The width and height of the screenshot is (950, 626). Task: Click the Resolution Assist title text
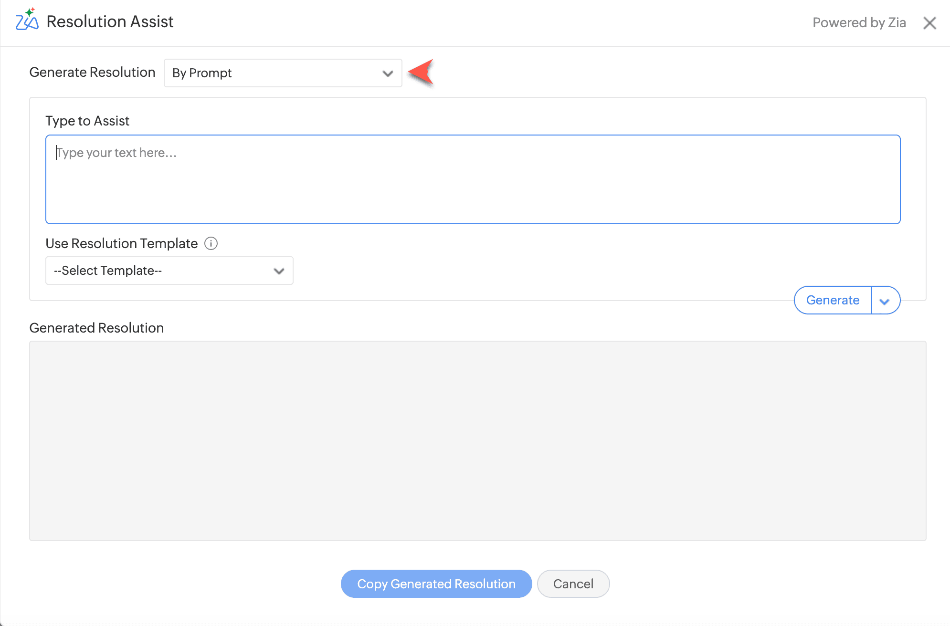click(110, 21)
